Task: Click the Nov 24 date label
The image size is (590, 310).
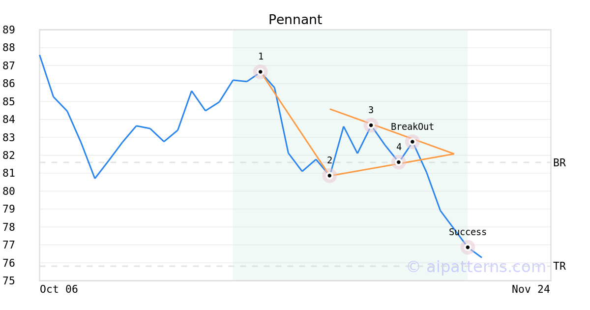Action: [x=531, y=289]
